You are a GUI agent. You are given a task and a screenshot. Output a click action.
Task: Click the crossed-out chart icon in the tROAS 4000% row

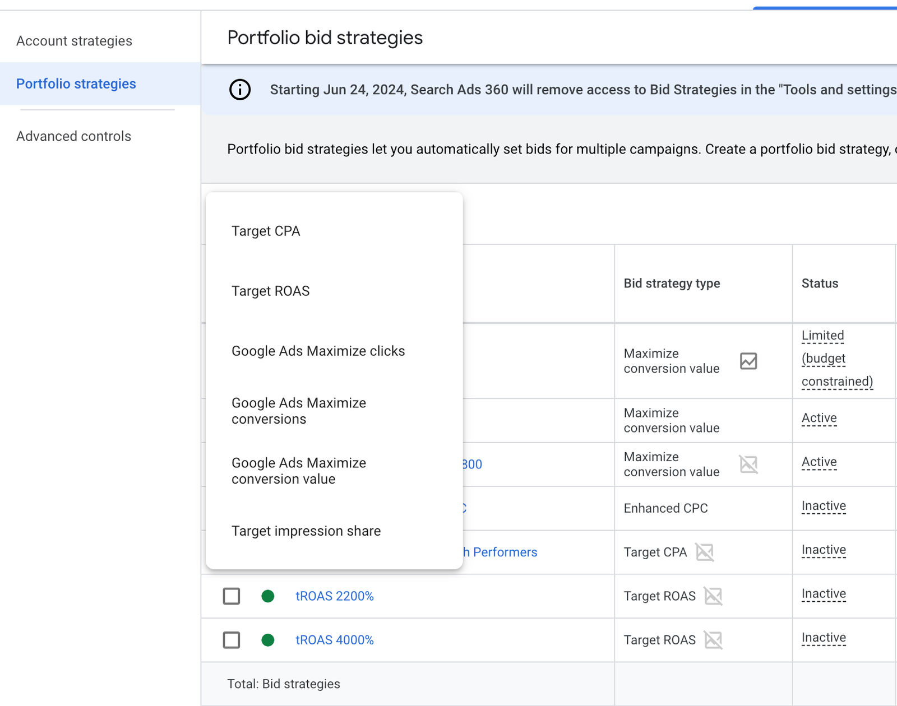(x=713, y=640)
